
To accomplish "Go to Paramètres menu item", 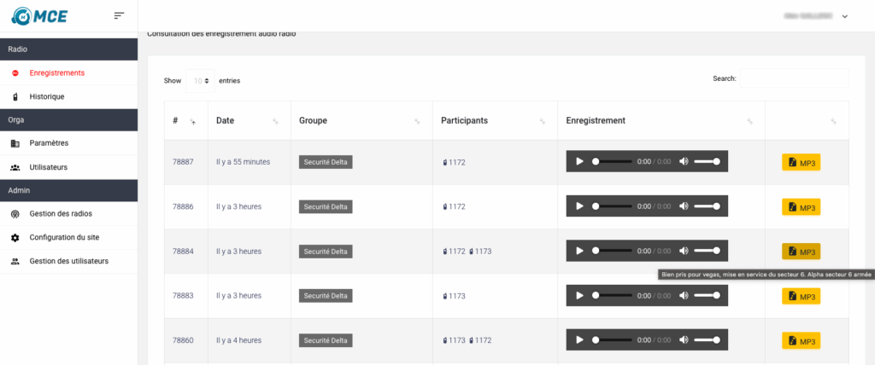I will pos(49,143).
